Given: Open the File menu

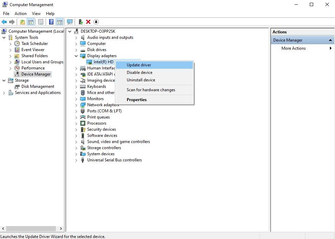Looking at the screenshot, I should click(6, 13).
